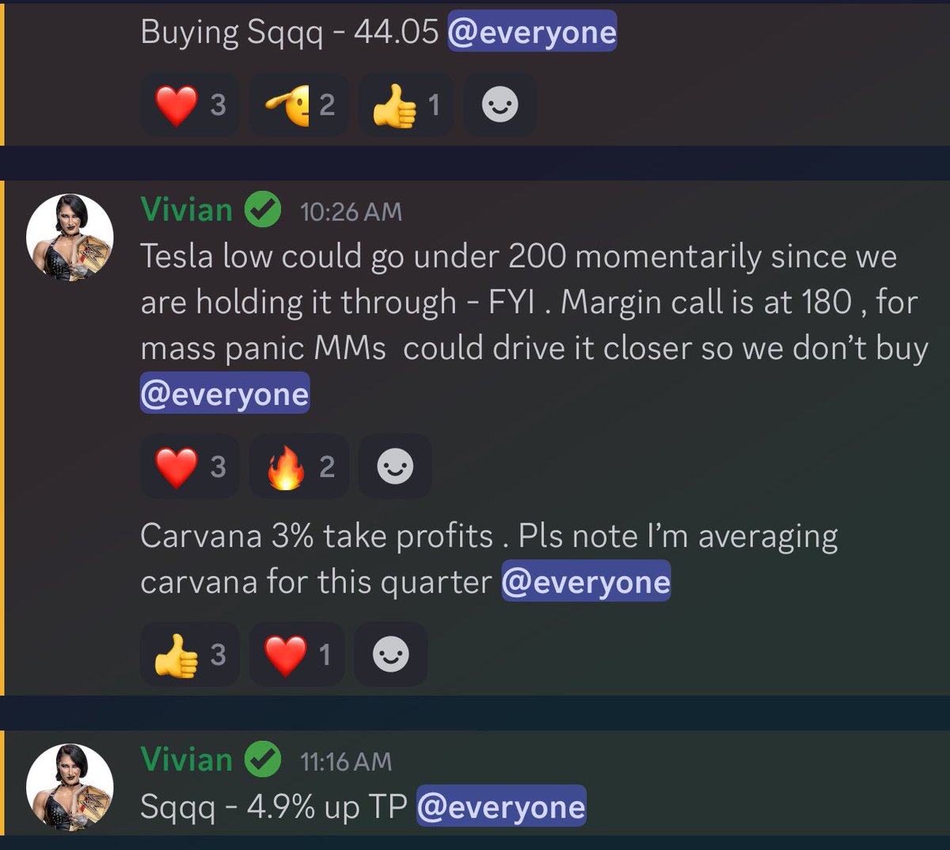Screen dimensions: 950x850
Task: Click @everyone mention in Carvana message
Action: 586,581
